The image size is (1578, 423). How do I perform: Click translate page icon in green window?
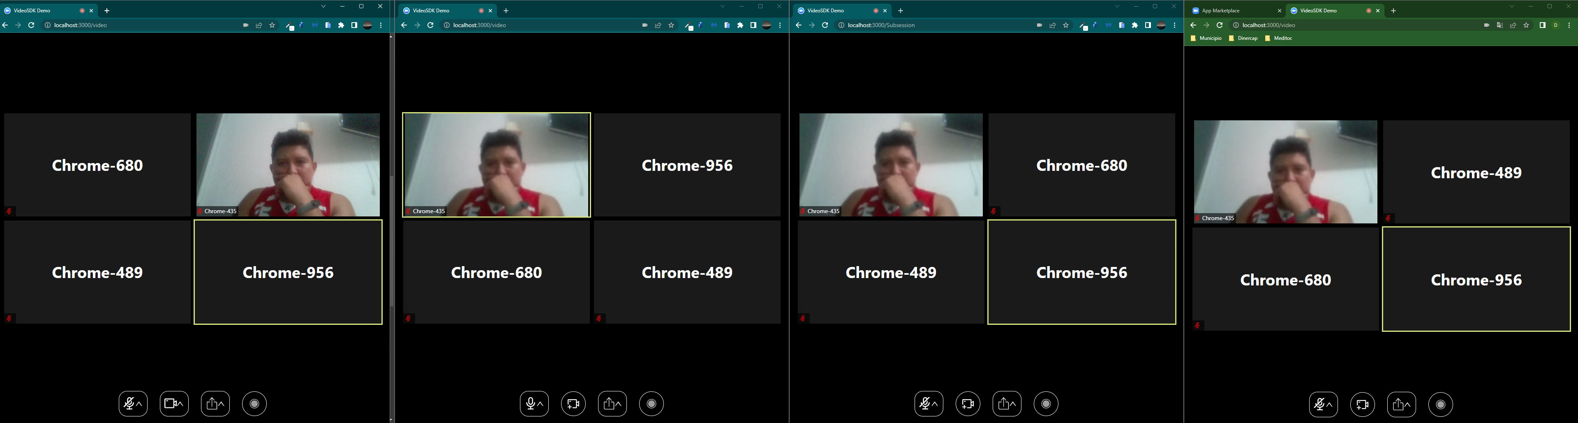(x=1499, y=25)
